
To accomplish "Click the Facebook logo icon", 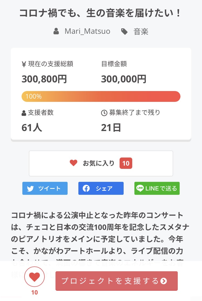I will (86, 189).
